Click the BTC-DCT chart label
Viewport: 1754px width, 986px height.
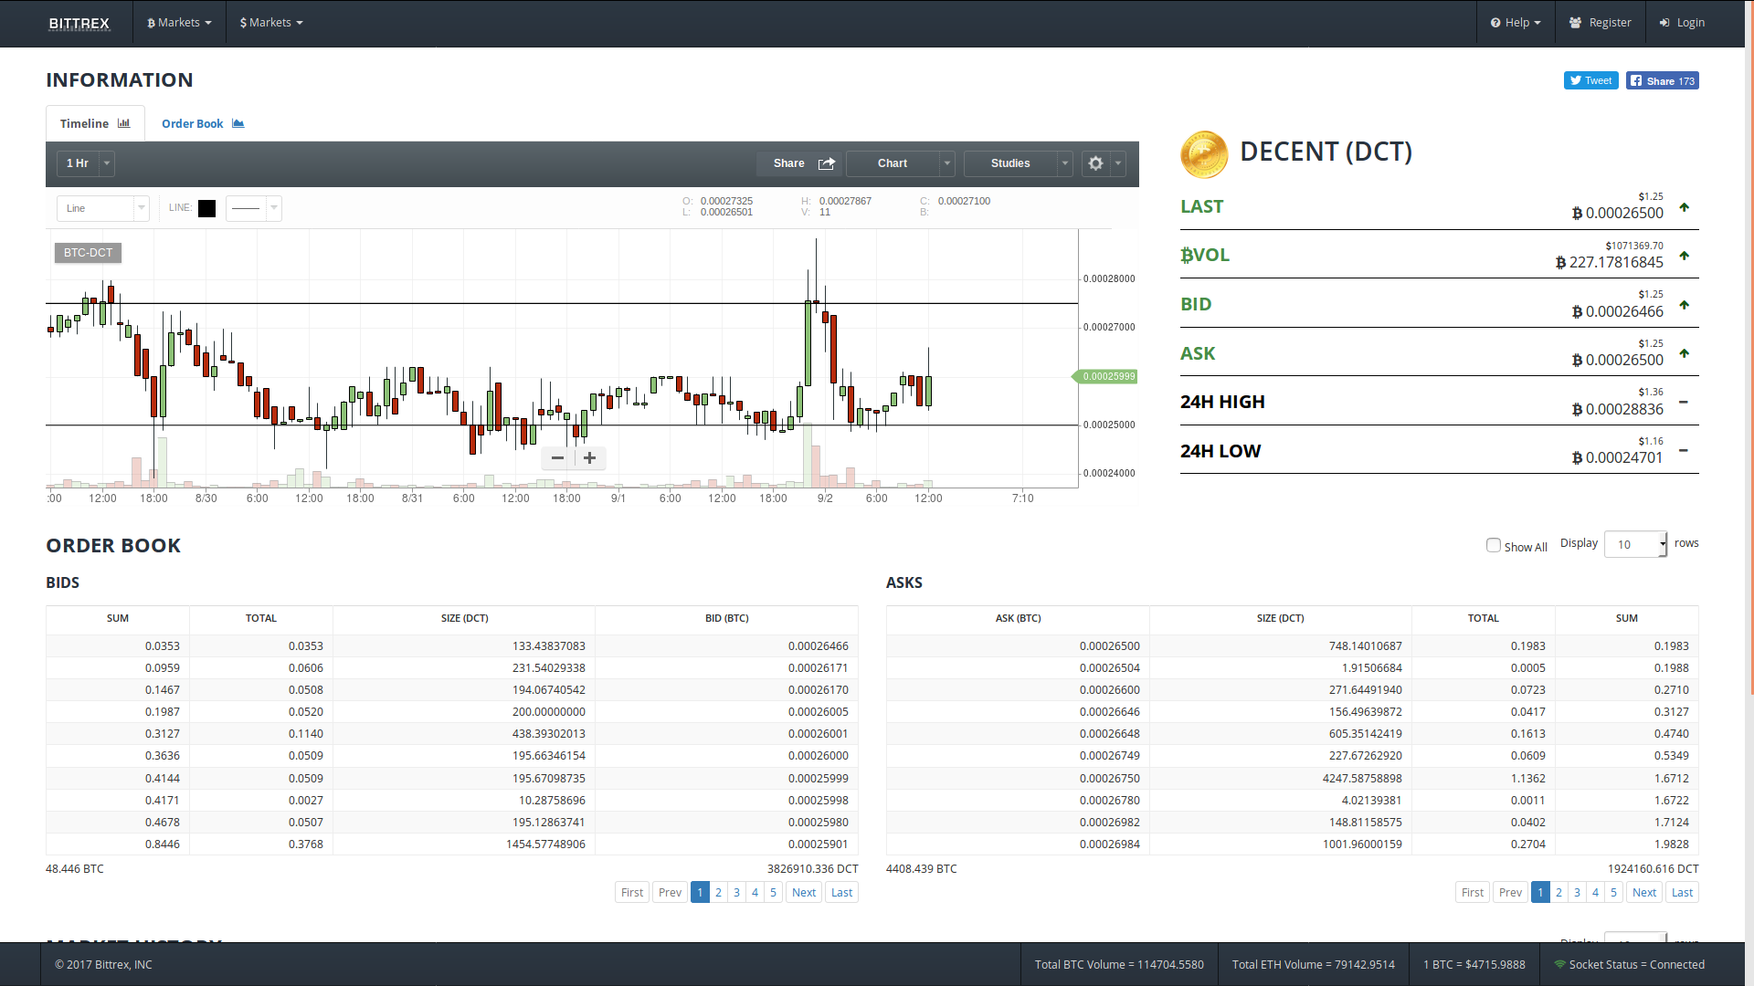pyautogui.click(x=88, y=253)
